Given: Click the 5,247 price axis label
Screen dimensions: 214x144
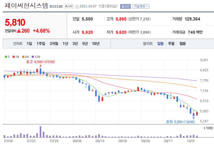Looking at the screenshot, I should coord(204,121).
